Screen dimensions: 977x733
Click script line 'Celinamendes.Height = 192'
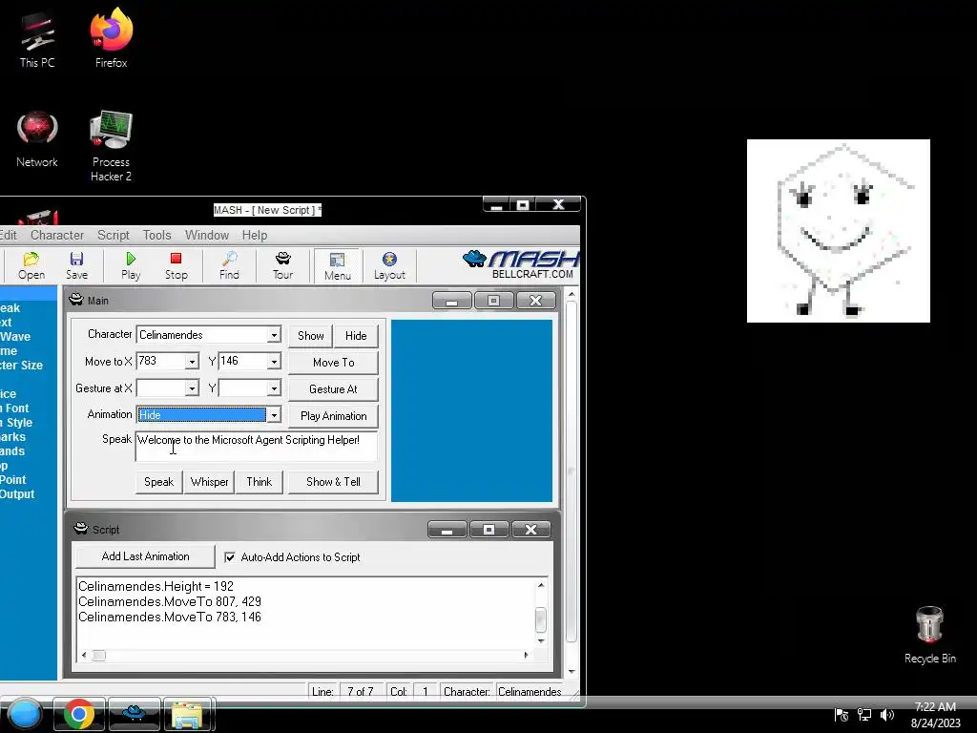156,587
